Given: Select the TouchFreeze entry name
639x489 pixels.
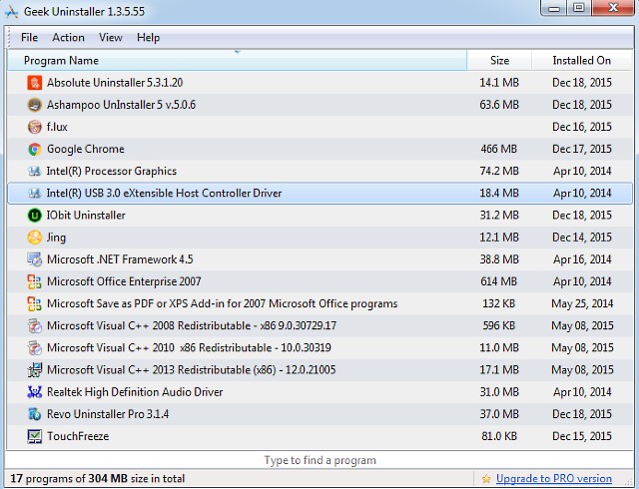Looking at the screenshot, I should 78,436.
